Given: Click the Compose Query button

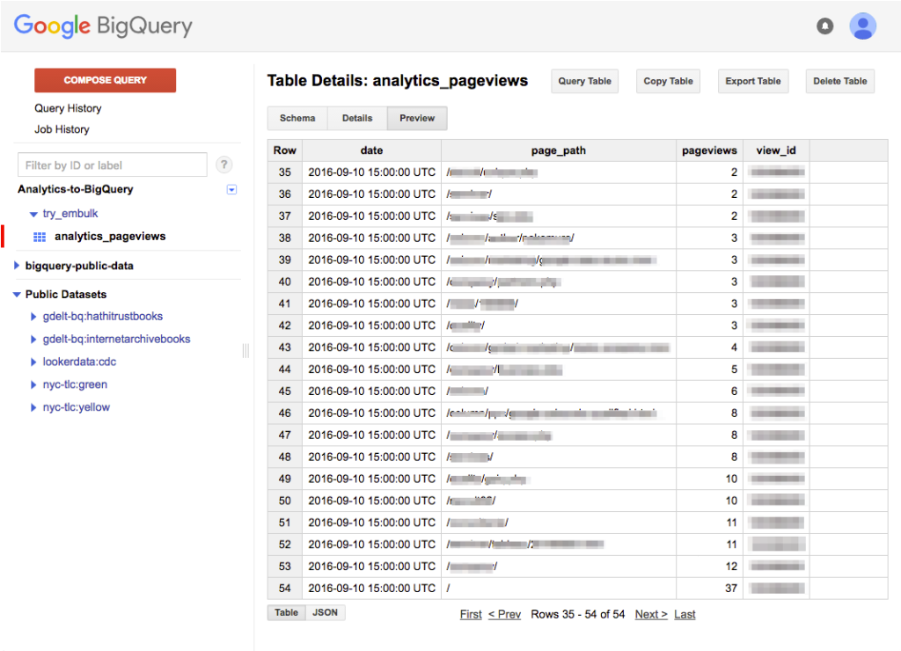Looking at the screenshot, I should (105, 79).
